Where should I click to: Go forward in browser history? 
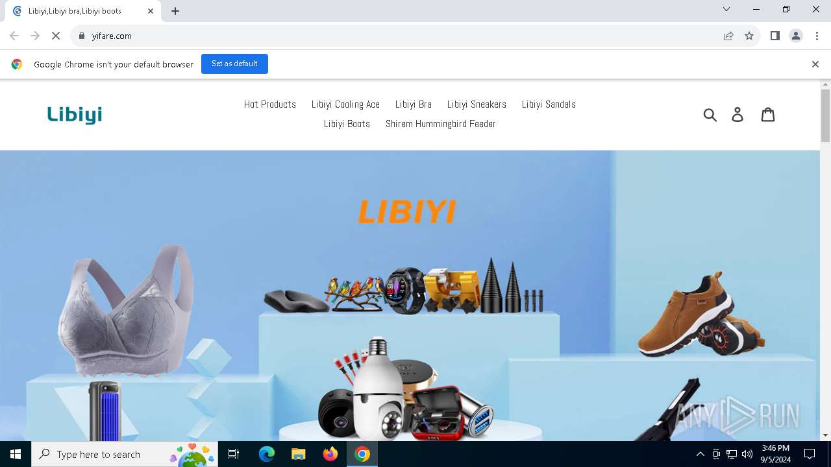click(35, 36)
